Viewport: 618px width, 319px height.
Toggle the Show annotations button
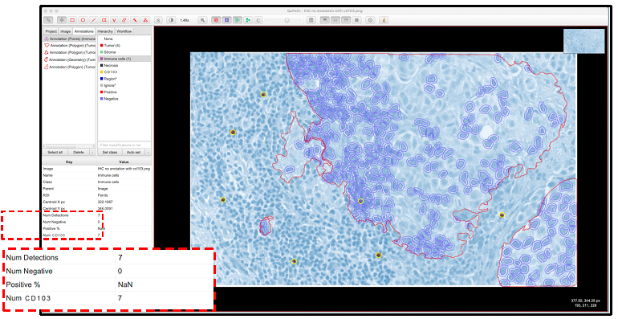point(216,20)
